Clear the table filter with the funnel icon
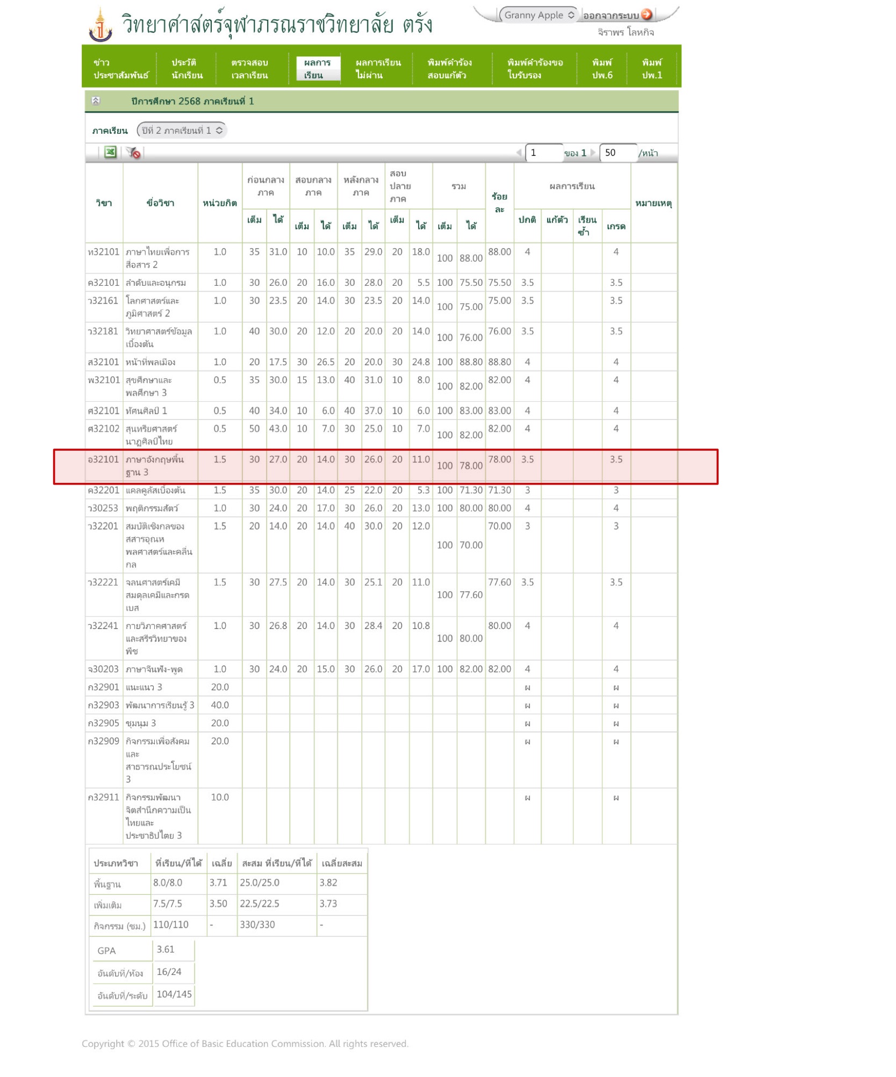896x1077 pixels. point(133,153)
